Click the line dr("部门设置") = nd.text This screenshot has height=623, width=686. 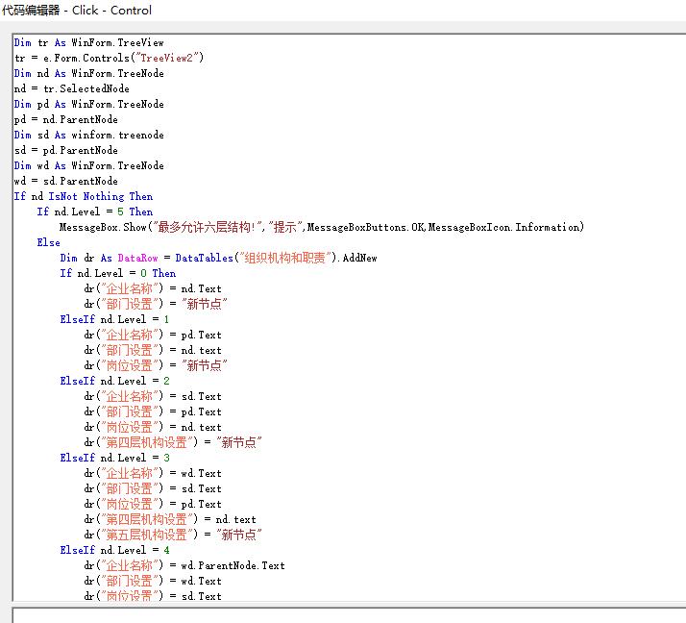153,350
